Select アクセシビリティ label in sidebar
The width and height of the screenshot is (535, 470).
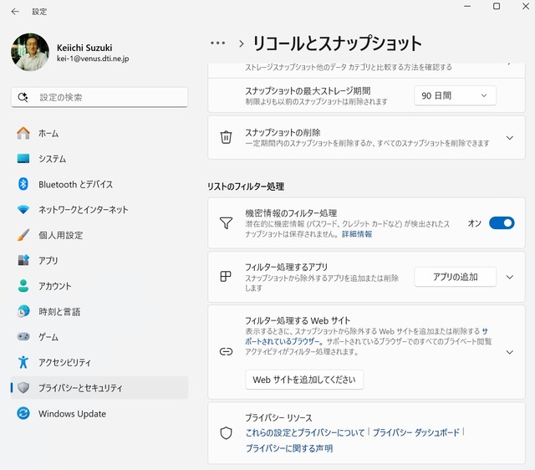click(x=64, y=362)
